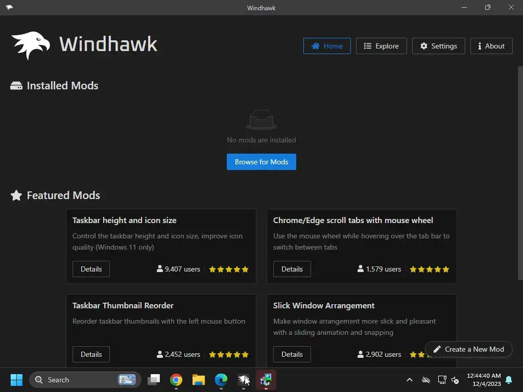Viewport: 523px width, 392px height.
Task: Click the Windhawk taskbar icon
Action: tap(244, 380)
